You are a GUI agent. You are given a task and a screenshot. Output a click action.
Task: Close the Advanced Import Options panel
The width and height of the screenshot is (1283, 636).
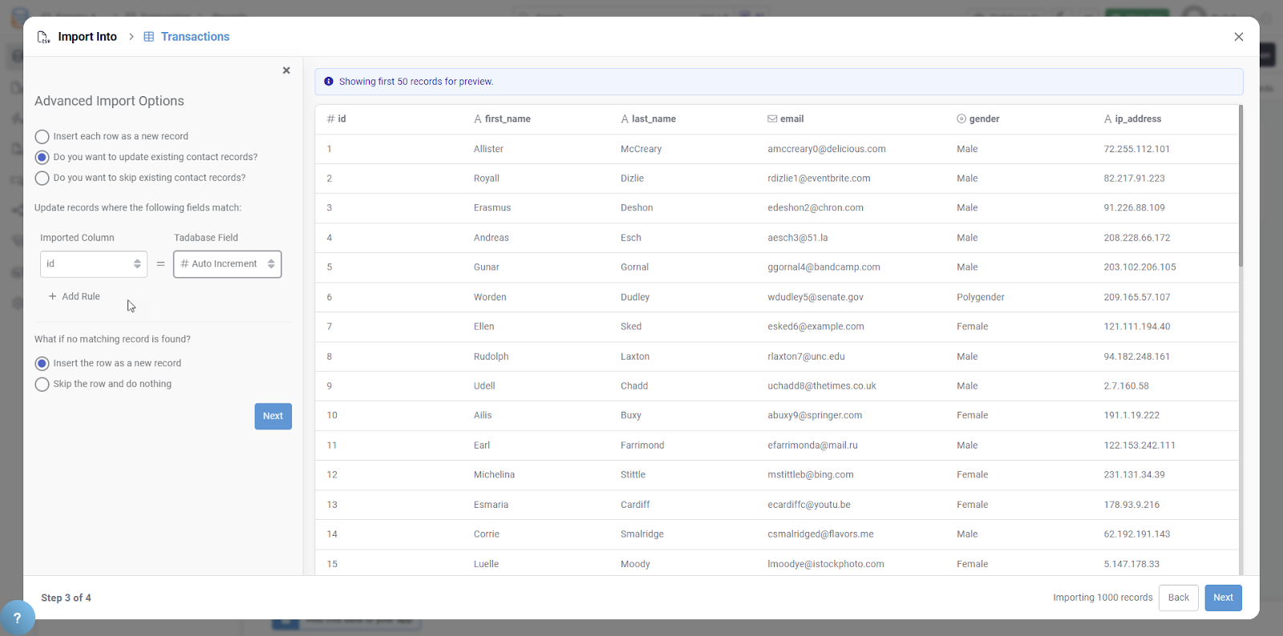coord(286,70)
